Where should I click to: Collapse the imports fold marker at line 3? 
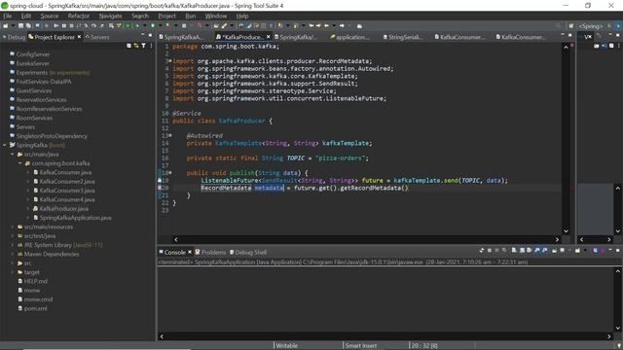click(x=170, y=61)
